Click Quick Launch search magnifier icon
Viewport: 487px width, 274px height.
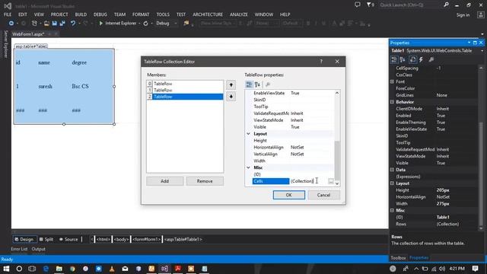tap(447, 5)
